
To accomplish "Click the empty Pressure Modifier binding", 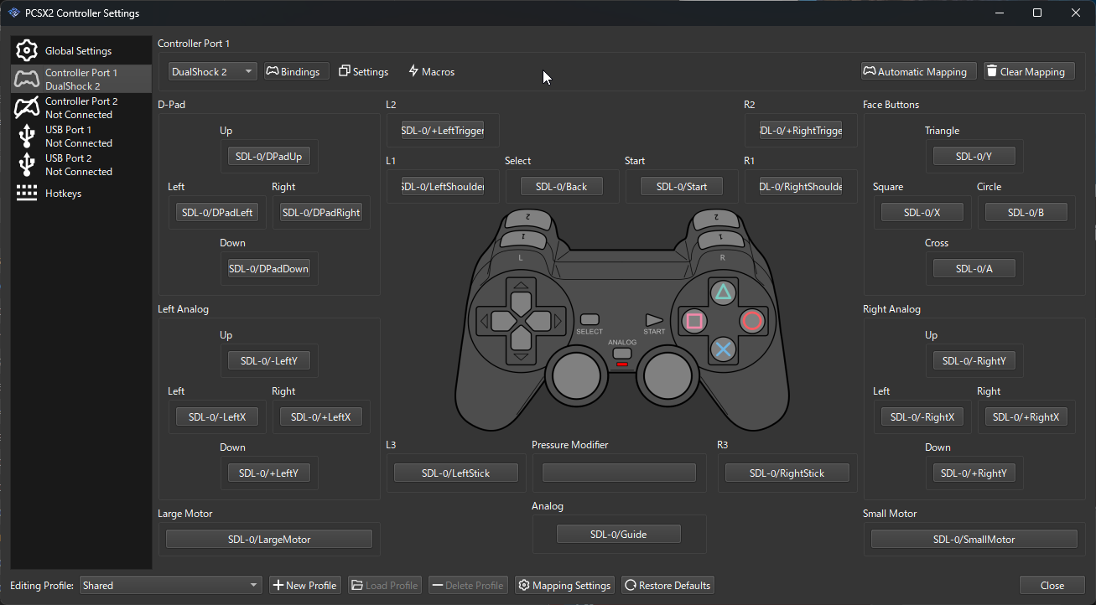I will tap(619, 473).
